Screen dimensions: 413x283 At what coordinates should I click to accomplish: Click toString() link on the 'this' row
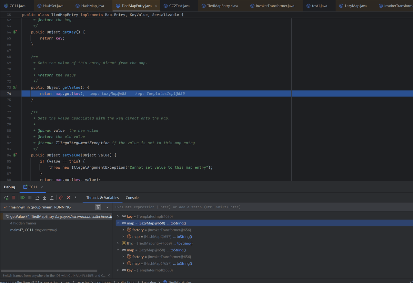(x=185, y=243)
